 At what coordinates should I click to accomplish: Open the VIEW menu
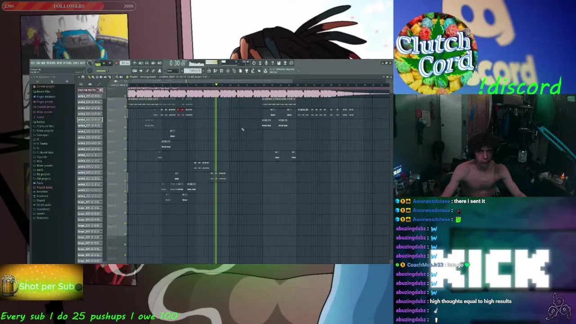click(x=60, y=63)
